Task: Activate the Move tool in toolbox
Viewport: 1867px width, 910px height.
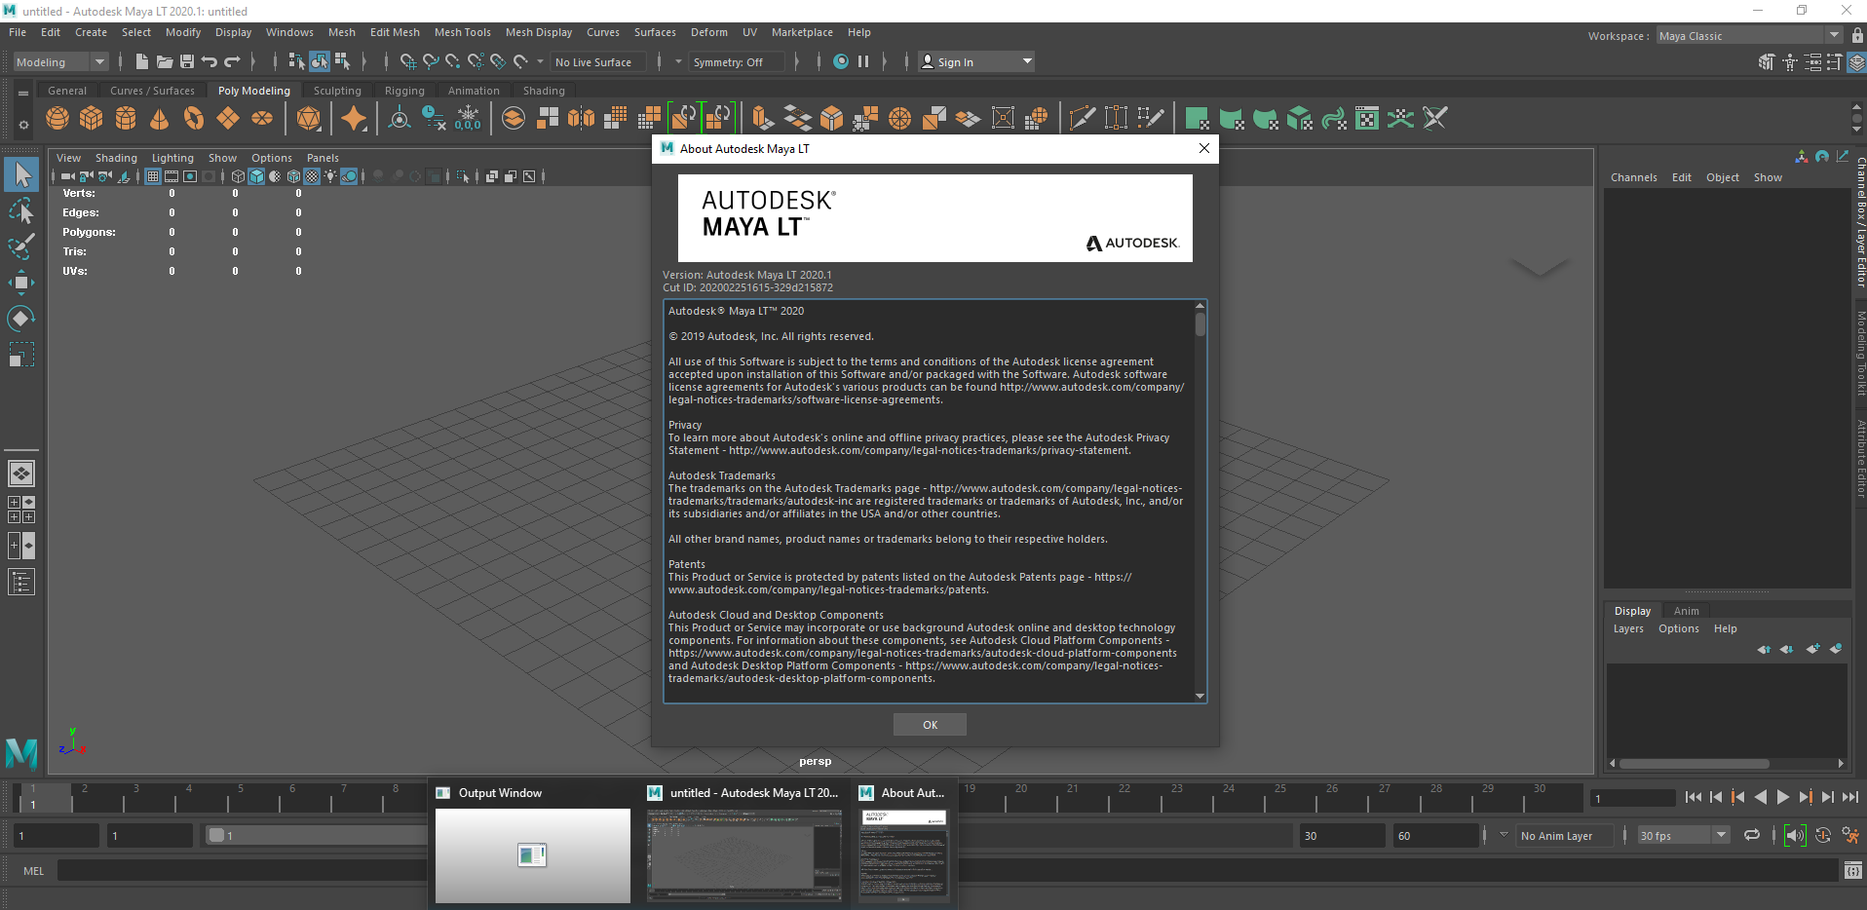Action: pos(21,284)
